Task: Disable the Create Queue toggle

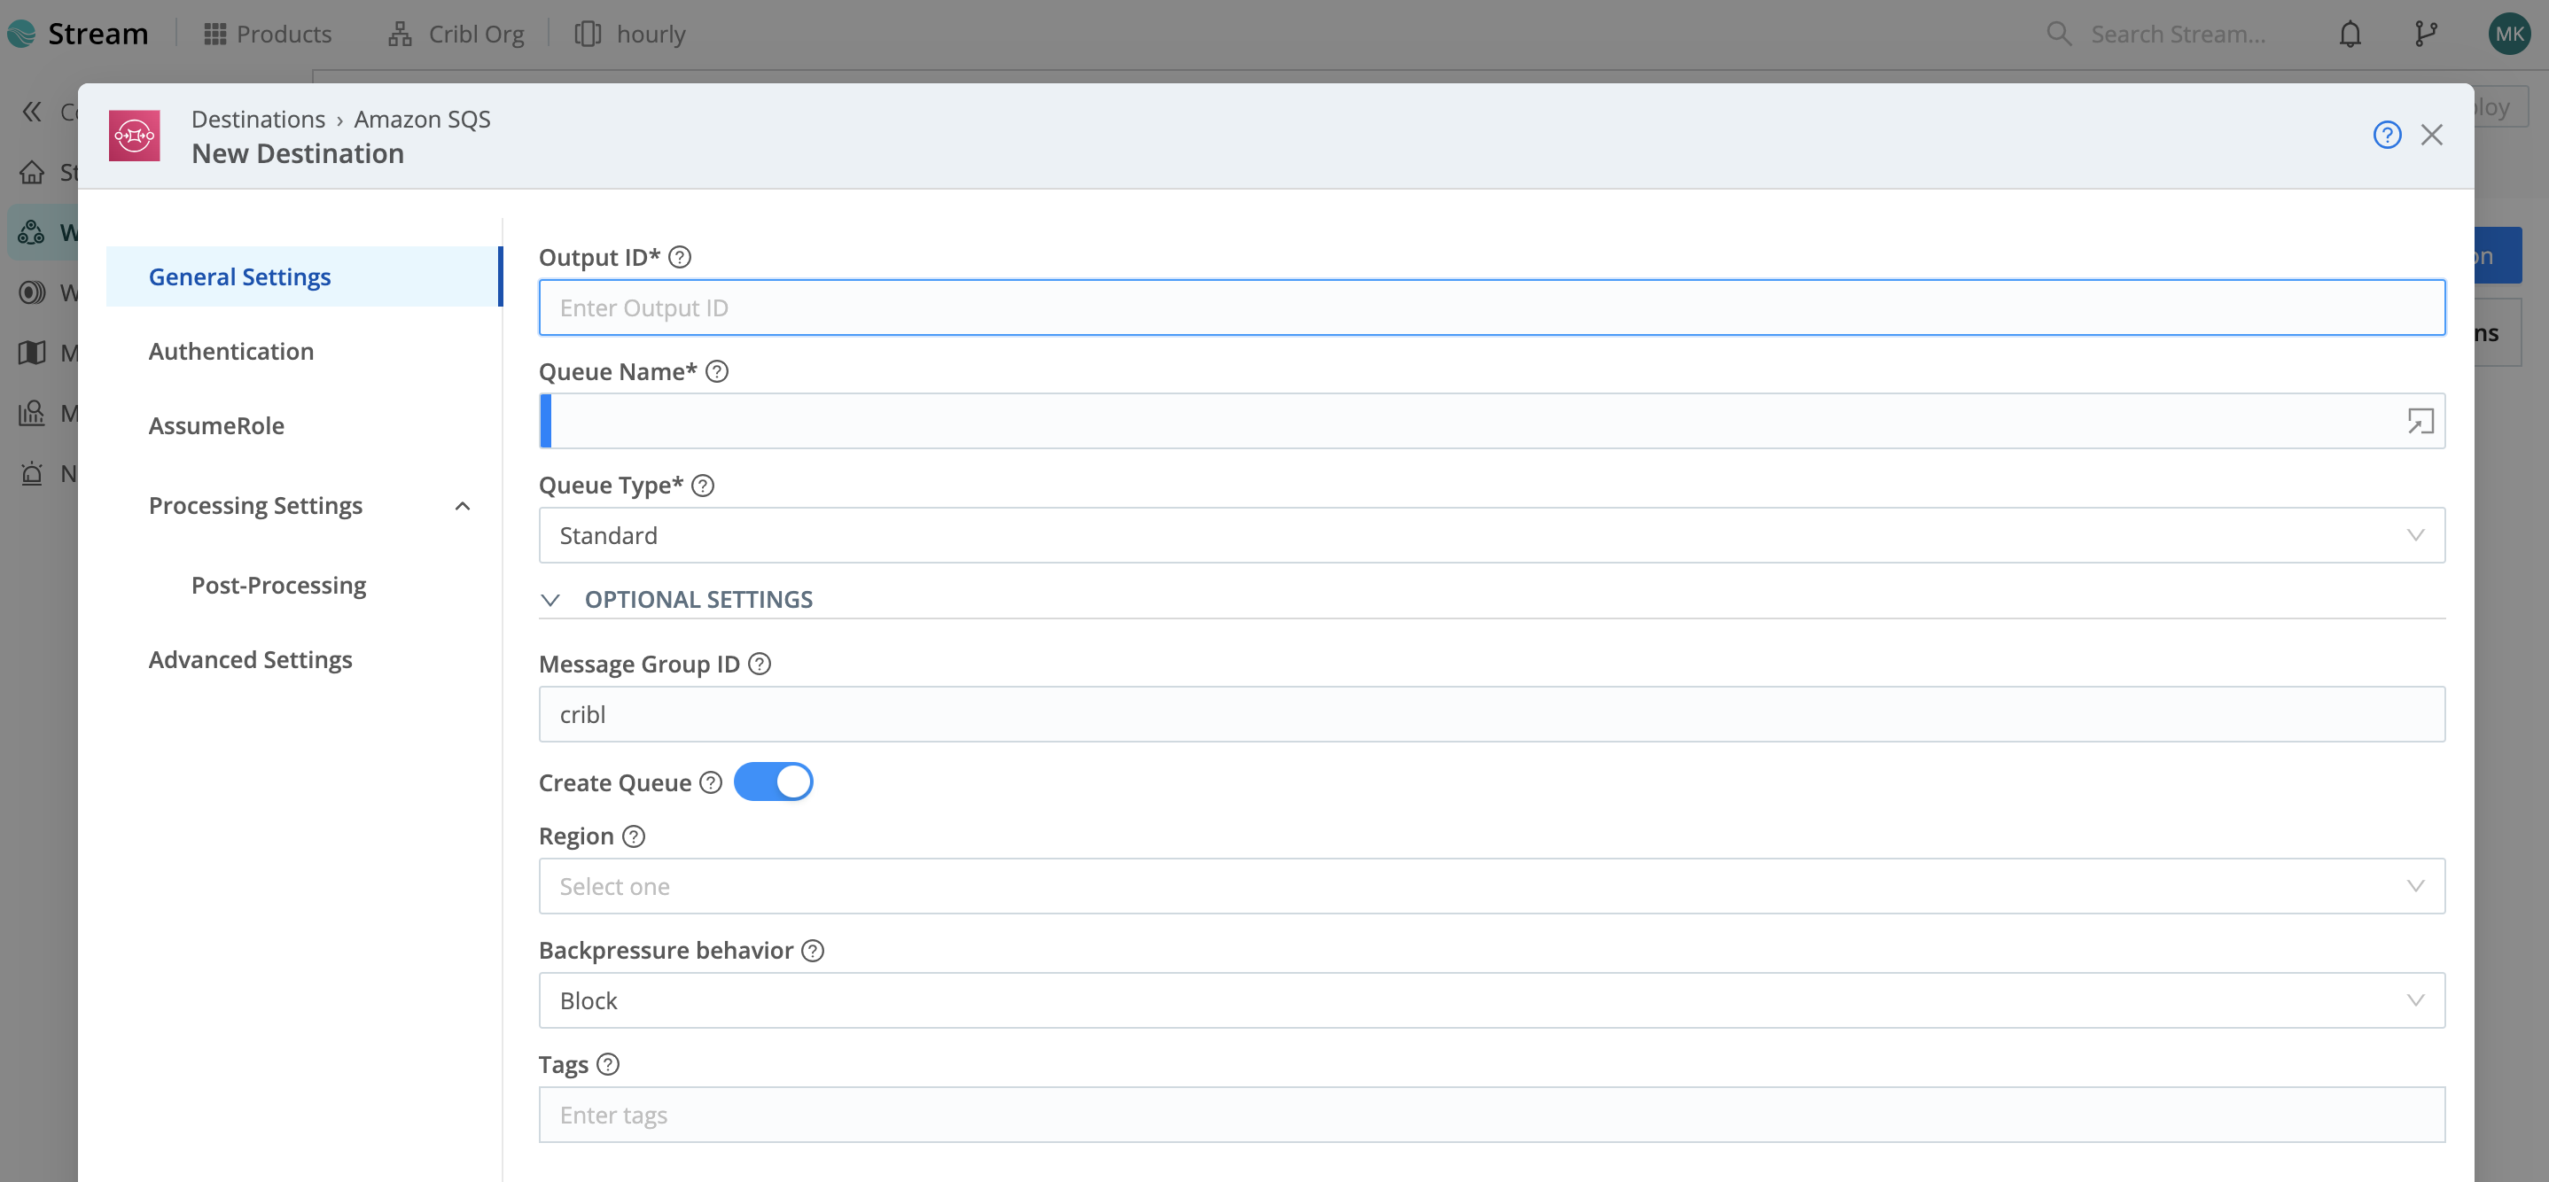Action: tap(774, 781)
